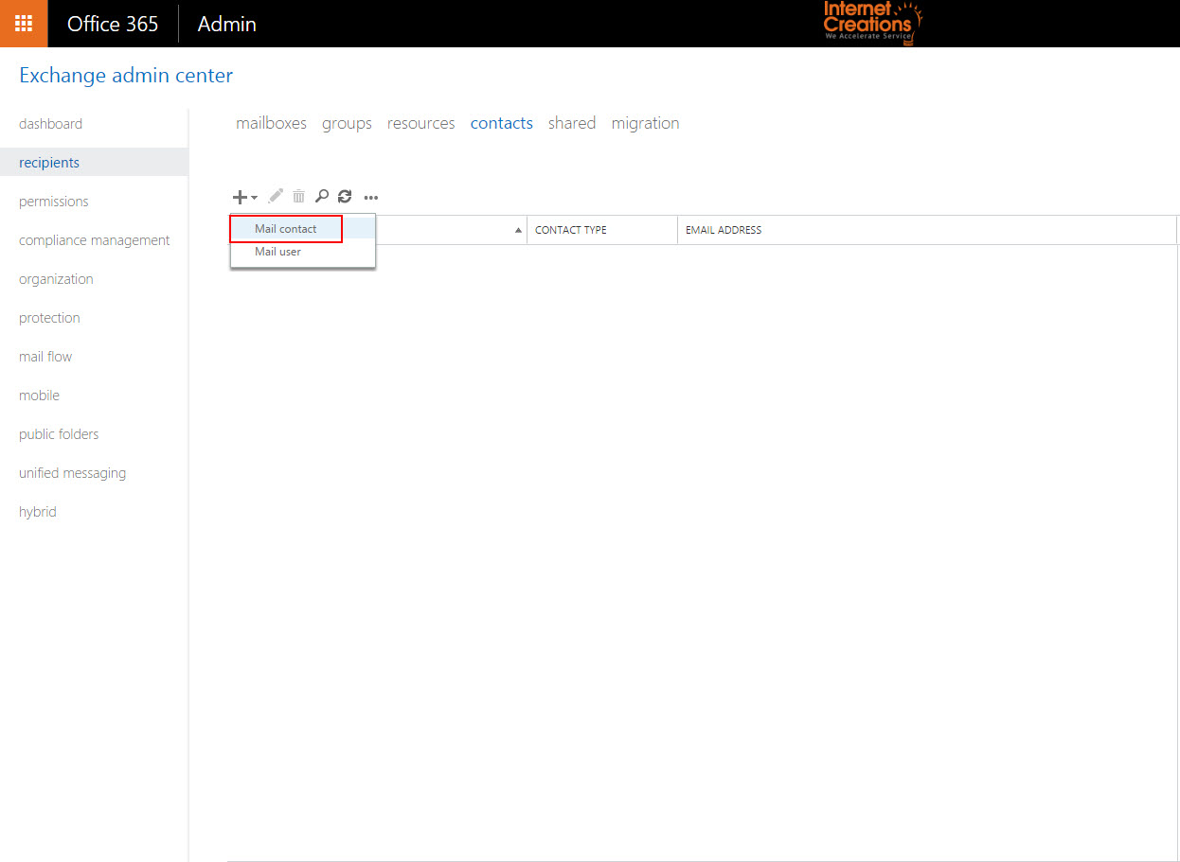This screenshot has width=1180, height=862.
Task: Open organization in the left navigation
Action: pyautogui.click(x=56, y=279)
